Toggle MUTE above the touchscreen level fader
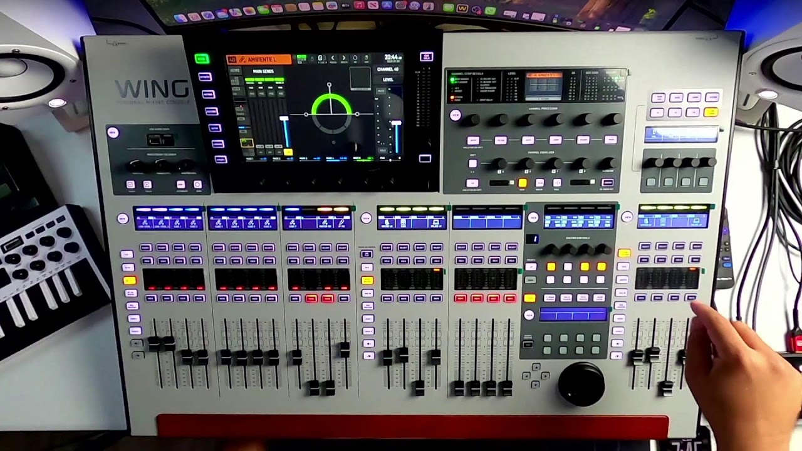 pos(381,91)
